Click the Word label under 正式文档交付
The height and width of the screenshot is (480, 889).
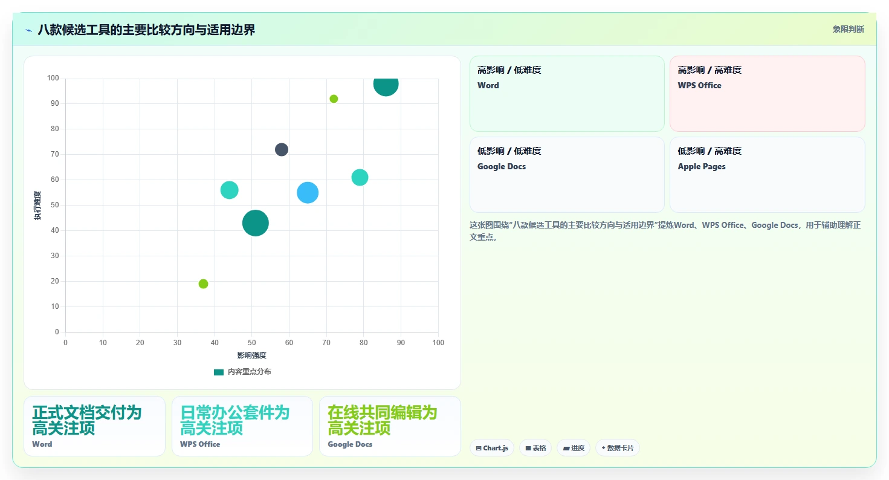(x=42, y=444)
